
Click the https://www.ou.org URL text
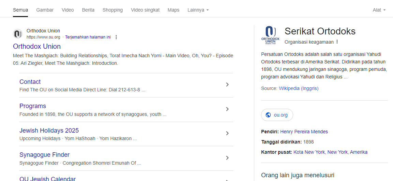coord(43,37)
